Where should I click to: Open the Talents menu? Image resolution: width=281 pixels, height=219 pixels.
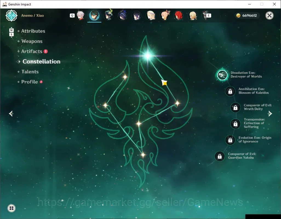(30, 72)
